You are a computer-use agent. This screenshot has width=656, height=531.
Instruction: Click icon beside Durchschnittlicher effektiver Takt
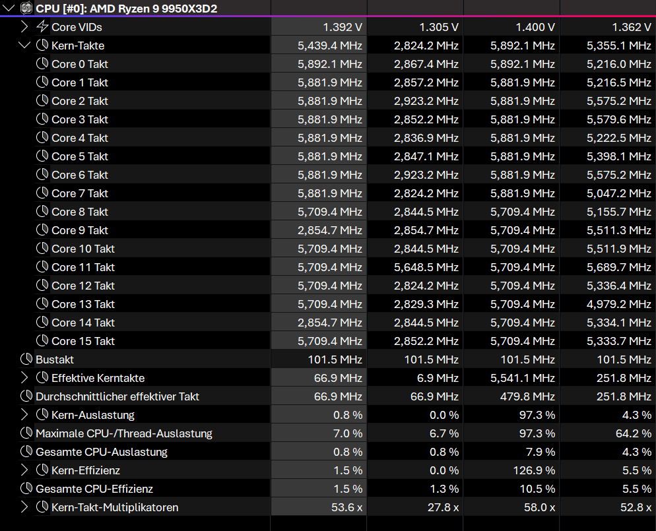tap(26, 396)
